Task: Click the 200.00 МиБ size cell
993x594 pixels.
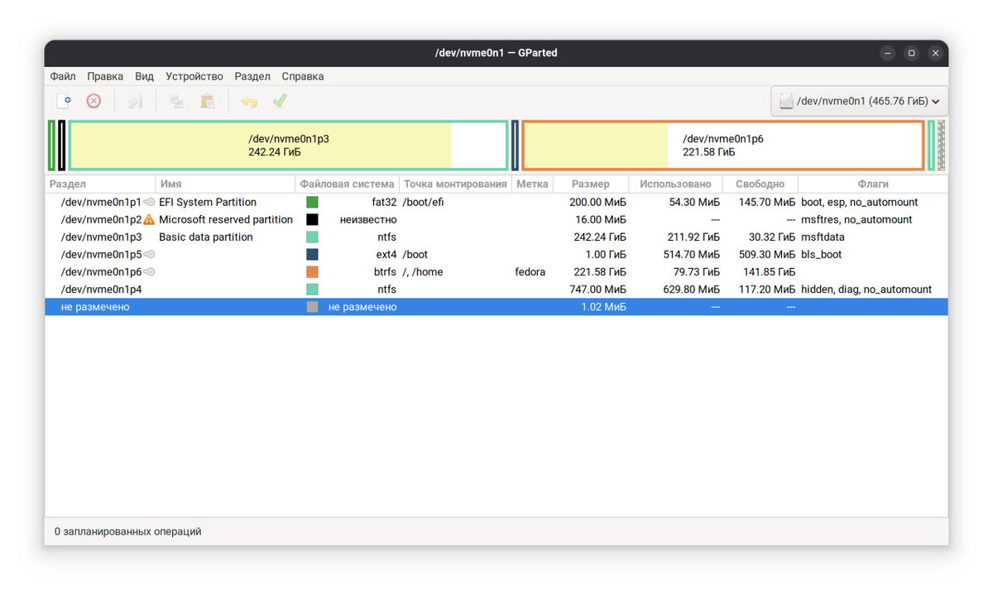Action: click(x=597, y=202)
